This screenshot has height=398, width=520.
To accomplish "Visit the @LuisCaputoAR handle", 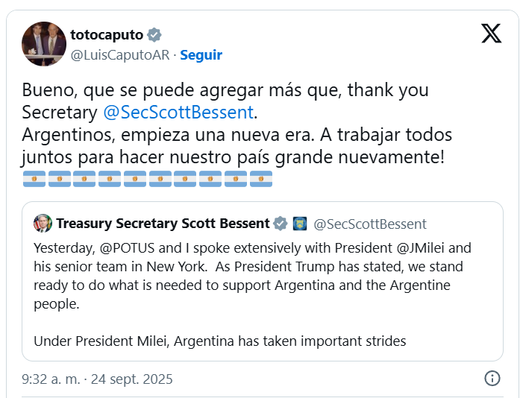I will click(119, 54).
